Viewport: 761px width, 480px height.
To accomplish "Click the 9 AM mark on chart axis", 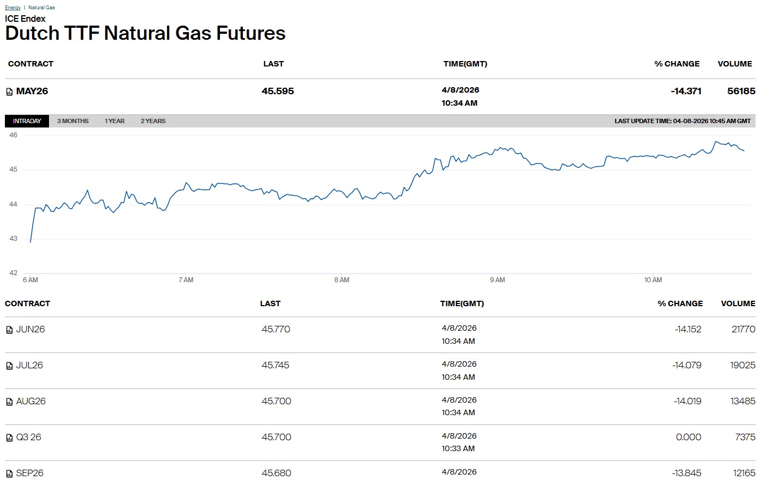I will 497,280.
